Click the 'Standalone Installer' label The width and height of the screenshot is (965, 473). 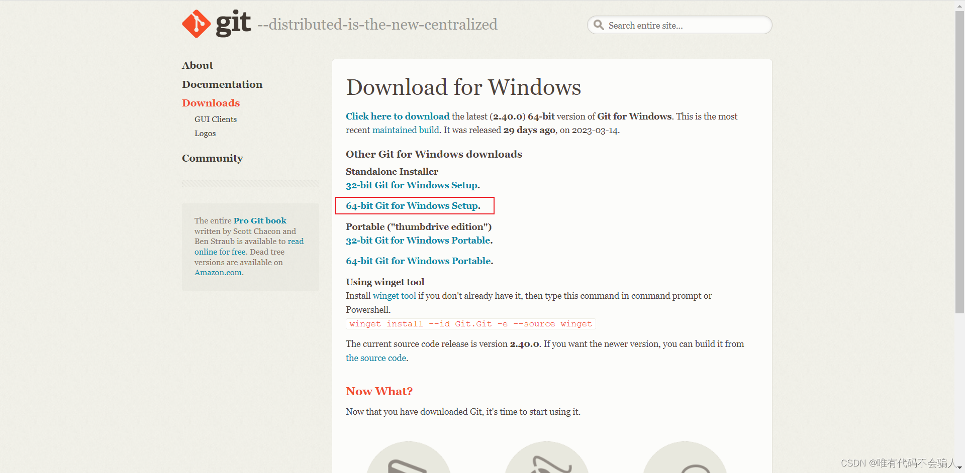coord(392,172)
